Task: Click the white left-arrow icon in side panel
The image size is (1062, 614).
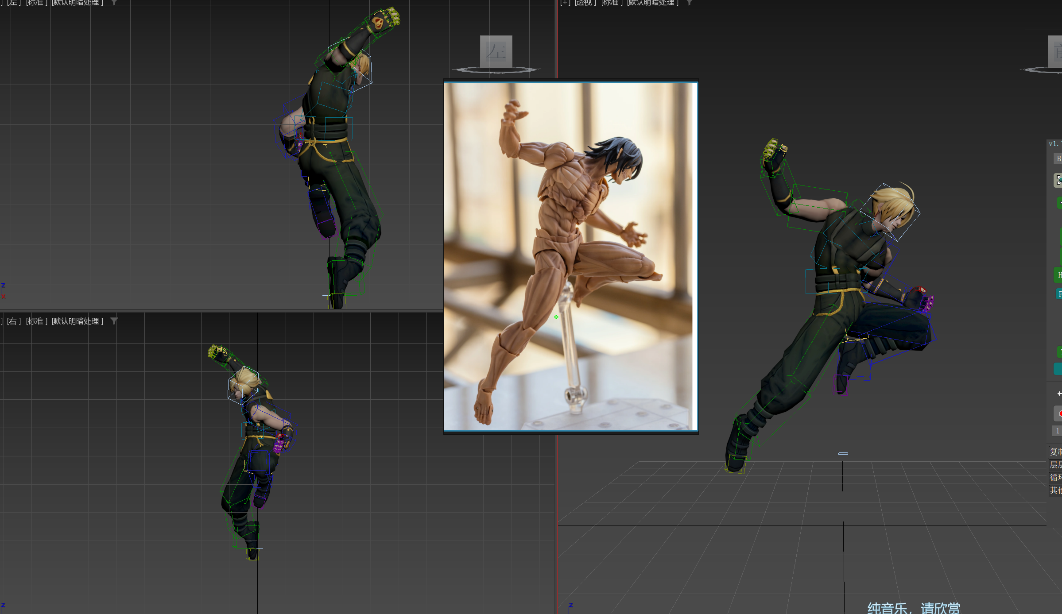Action: pyautogui.click(x=1058, y=394)
